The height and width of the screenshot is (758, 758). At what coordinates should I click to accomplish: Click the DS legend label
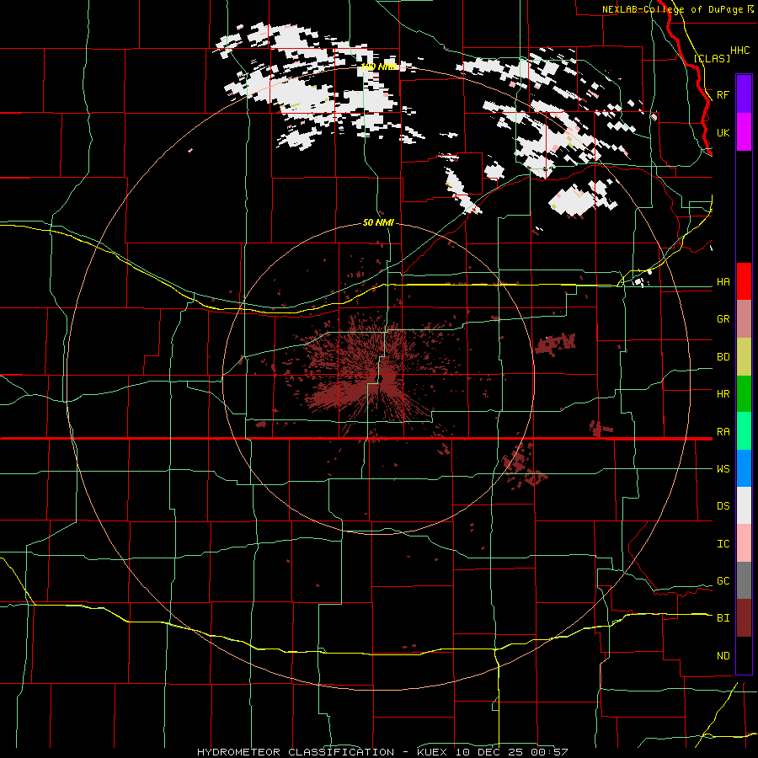click(x=723, y=505)
